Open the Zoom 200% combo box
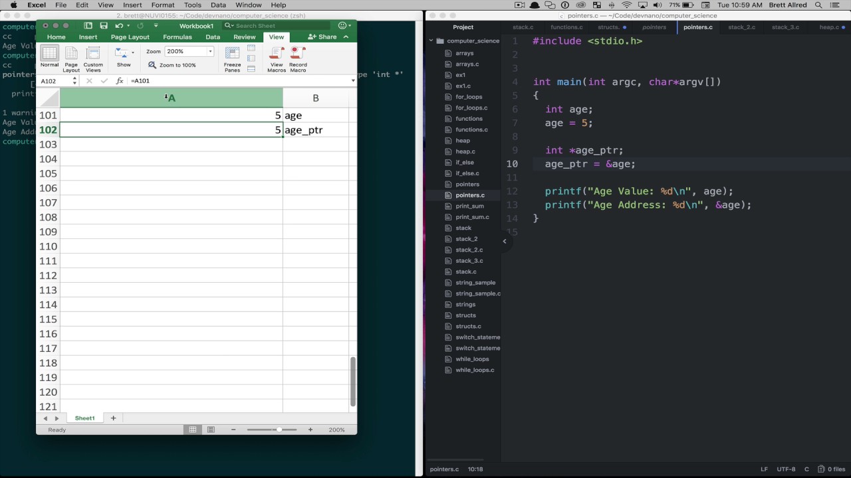 [189, 51]
